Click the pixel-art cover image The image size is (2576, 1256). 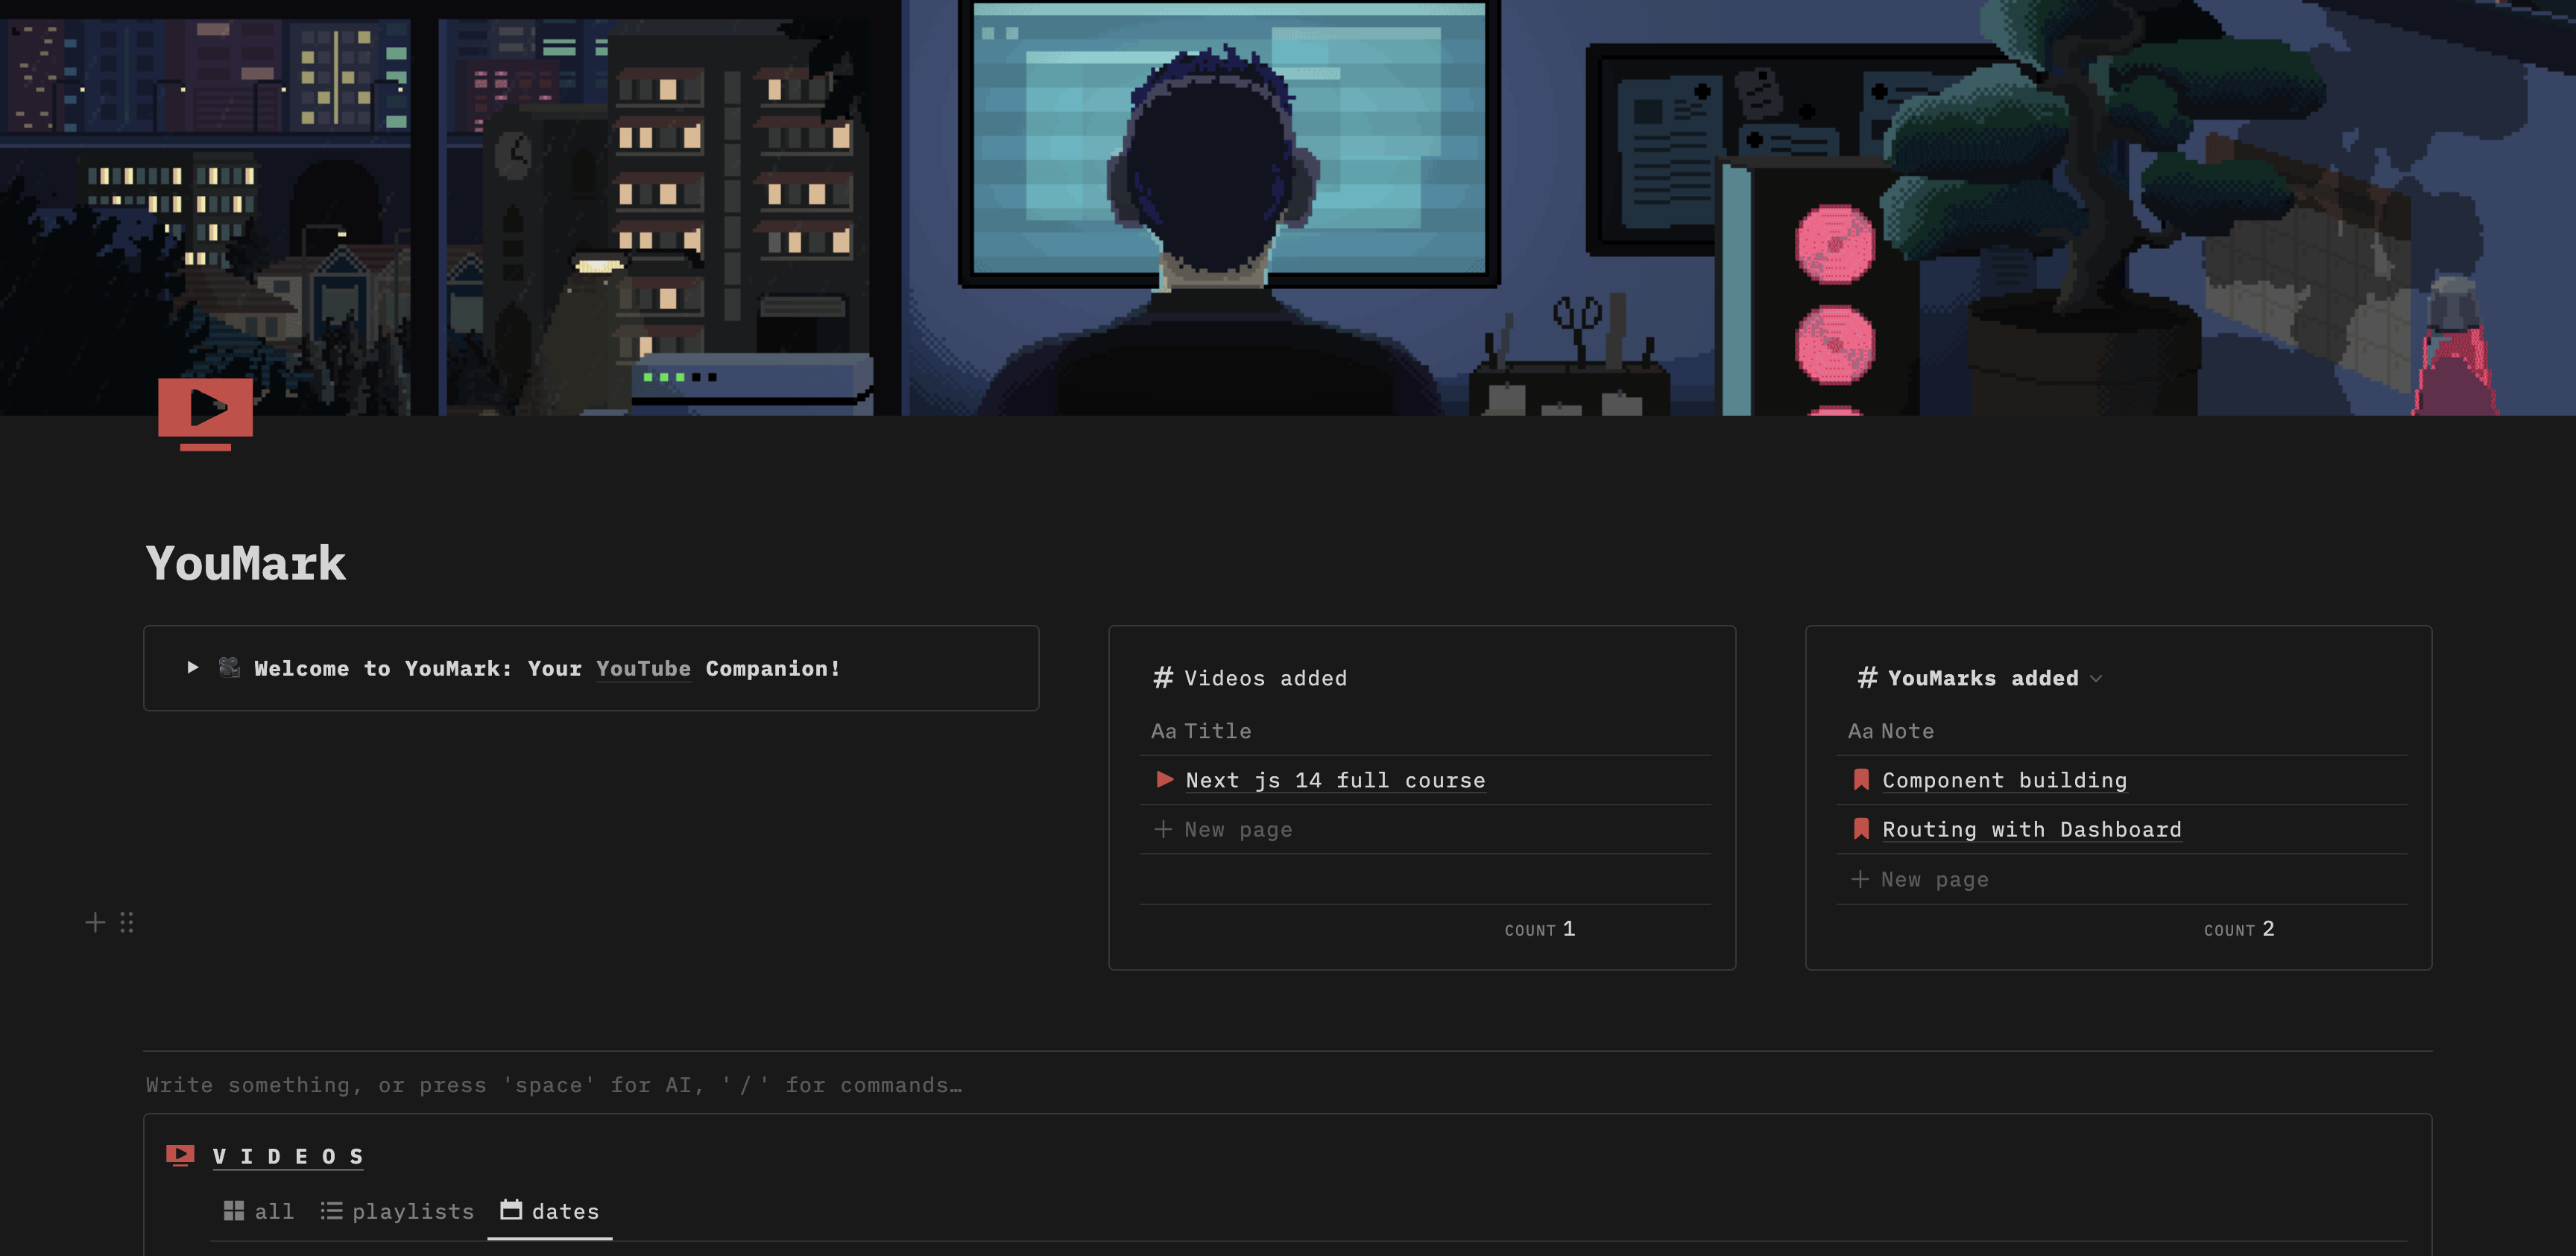pos(1288,207)
